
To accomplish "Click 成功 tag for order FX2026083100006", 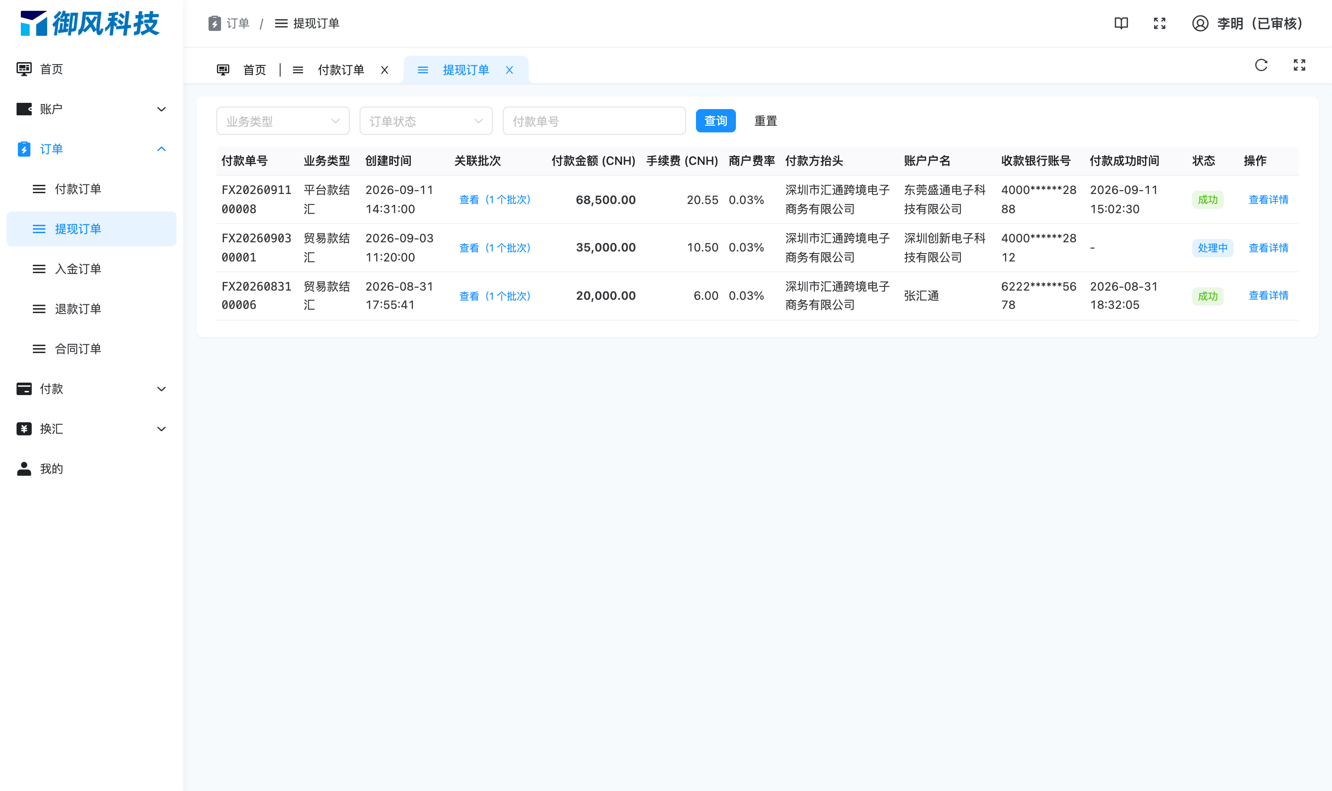I will tap(1207, 296).
